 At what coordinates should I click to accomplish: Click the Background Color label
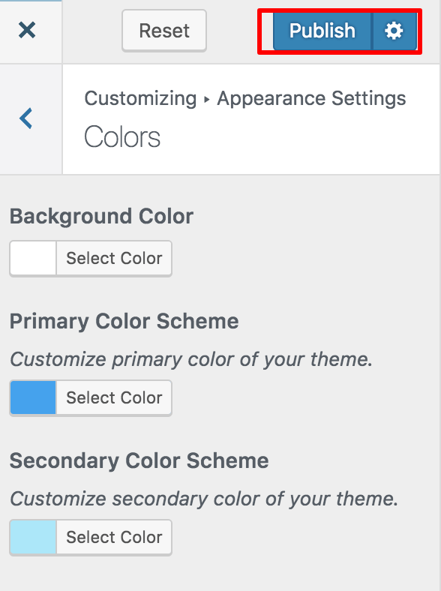click(x=101, y=217)
